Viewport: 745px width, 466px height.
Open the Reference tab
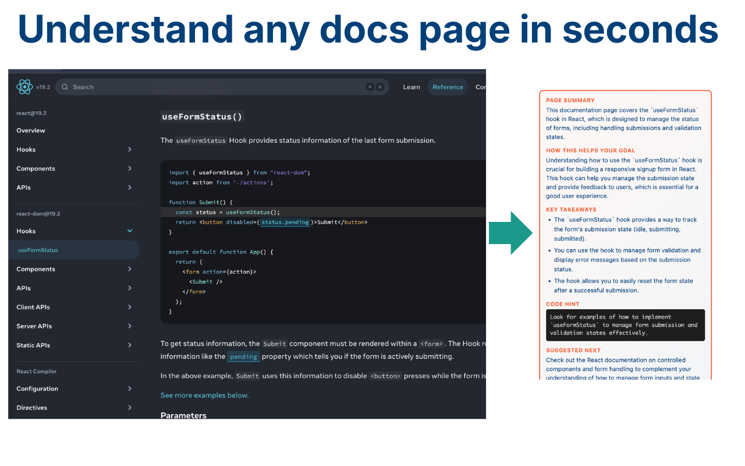448,87
